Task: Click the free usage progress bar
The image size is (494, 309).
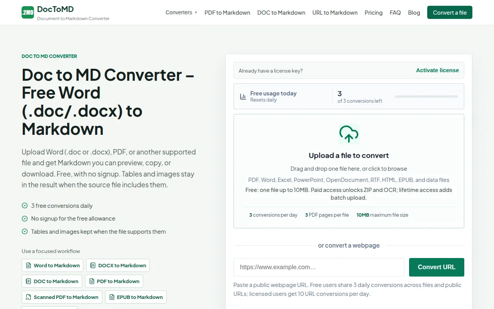Action: pos(426,97)
